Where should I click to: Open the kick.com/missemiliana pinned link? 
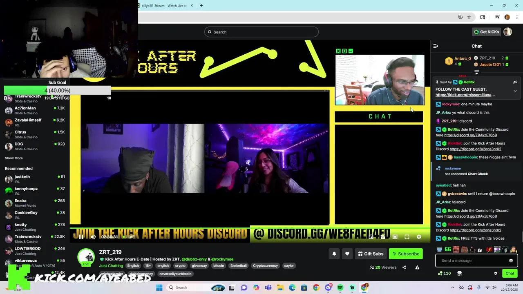(465, 95)
